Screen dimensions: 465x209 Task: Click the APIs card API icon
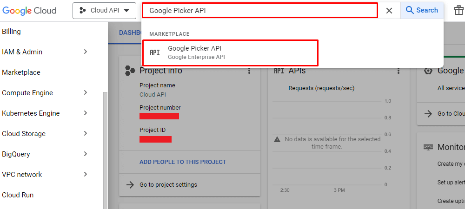[279, 71]
